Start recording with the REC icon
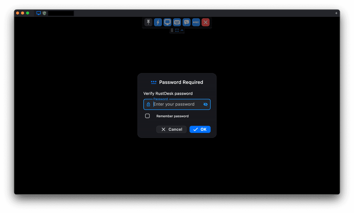 [x=196, y=22]
